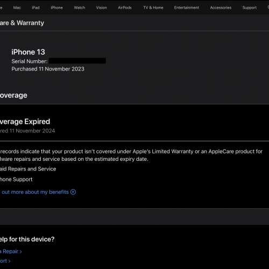The image size is (269, 269).
Task: Go to Support in the navigation bar
Action: 250,8
